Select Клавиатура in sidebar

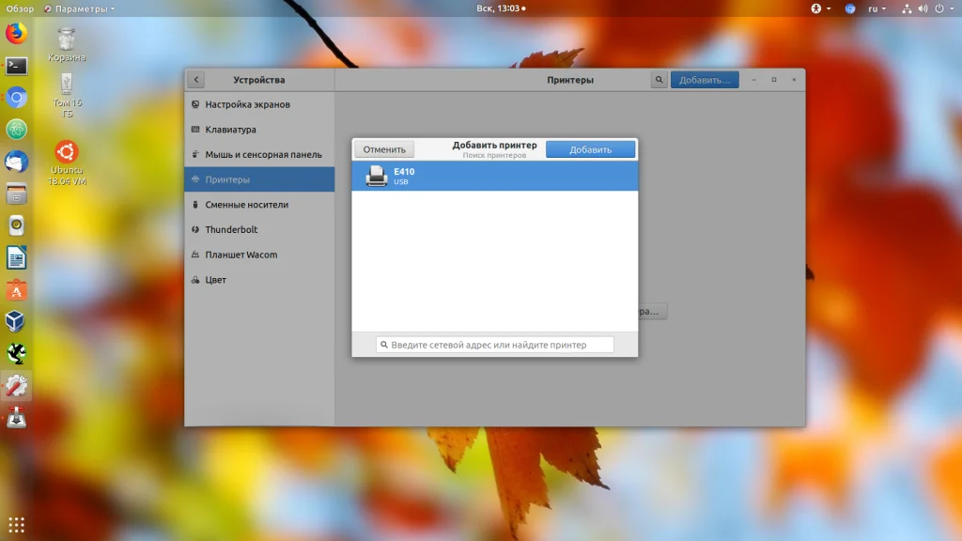(259, 130)
